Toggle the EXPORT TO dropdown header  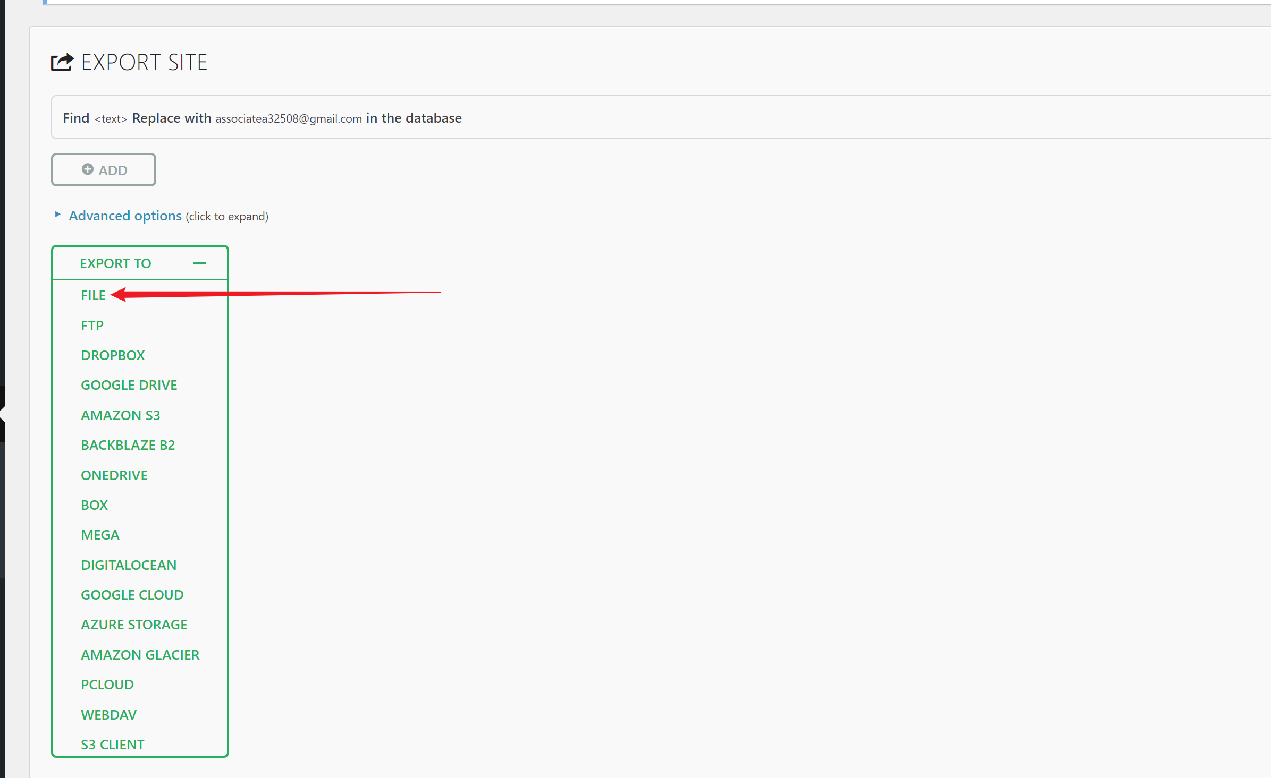point(116,263)
